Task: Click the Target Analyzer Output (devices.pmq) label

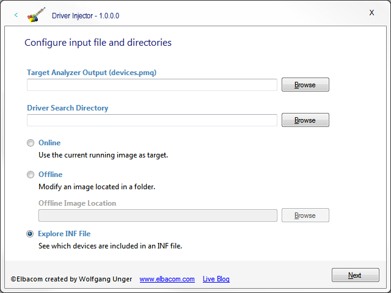Action: [x=92, y=73]
